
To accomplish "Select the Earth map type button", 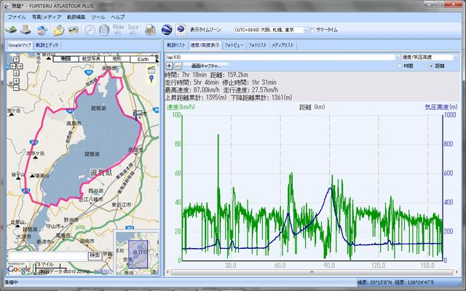I will coord(143,59).
